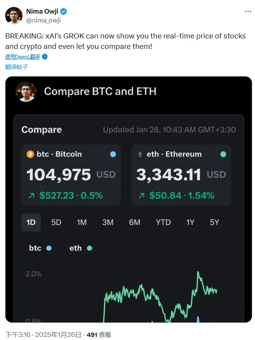
Task: Toggle the eth legend in the chart
Action: (80, 248)
